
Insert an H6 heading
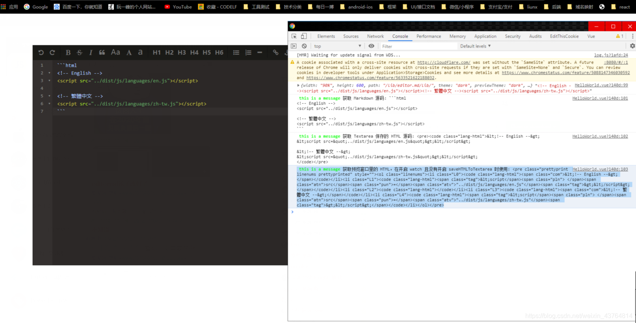pos(219,52)
